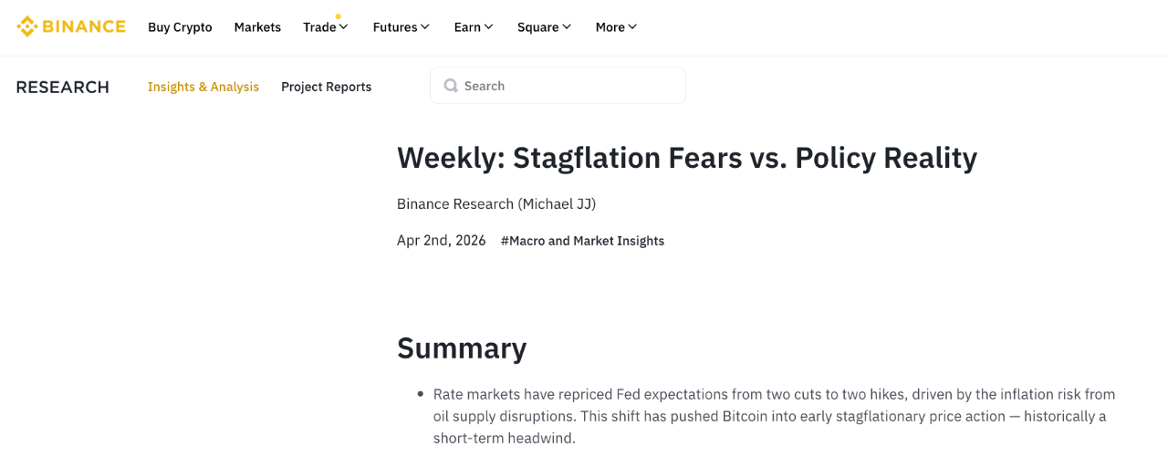The height and width of the screenshot is (467, 1168).
Task: Expand the Earn menu chevron
Action: [x=489, y=27]
